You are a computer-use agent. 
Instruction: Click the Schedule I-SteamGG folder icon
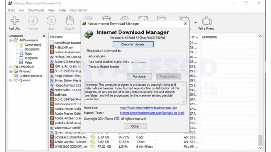(x=93, y=137)
